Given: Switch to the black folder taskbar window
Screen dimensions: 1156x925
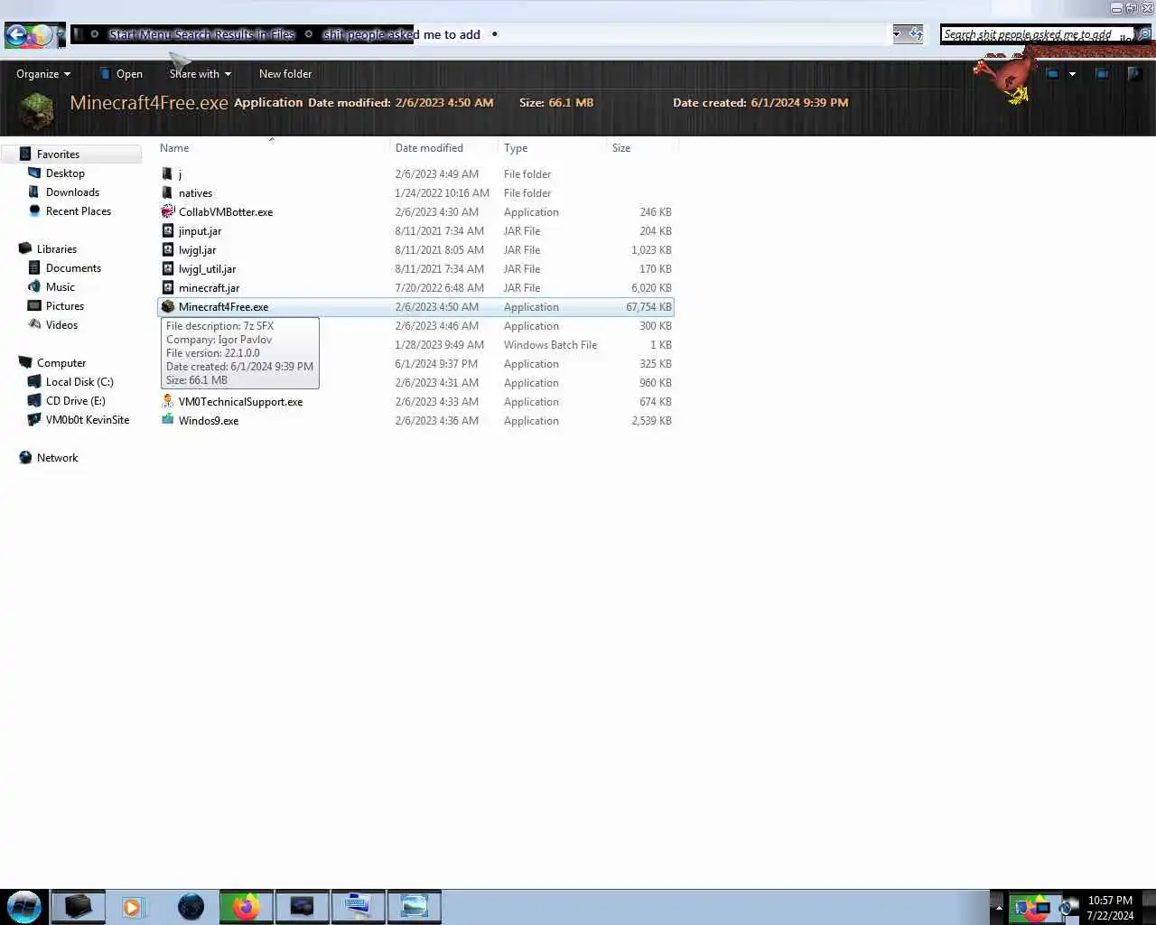Looking at the screenshot, I should (78, 907).
